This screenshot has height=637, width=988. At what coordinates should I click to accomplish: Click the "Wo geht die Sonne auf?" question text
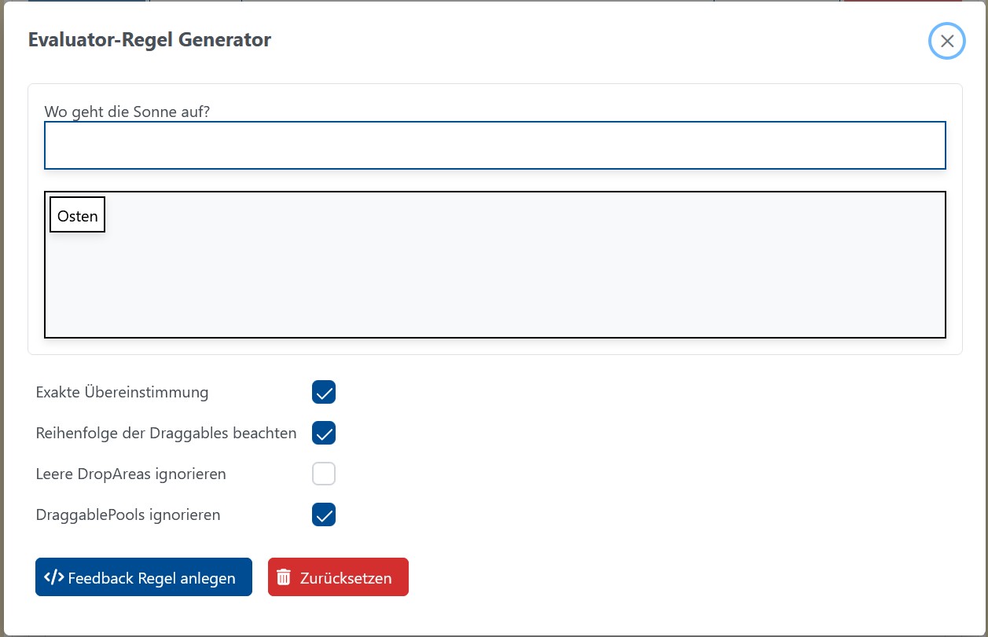point(127,112)
